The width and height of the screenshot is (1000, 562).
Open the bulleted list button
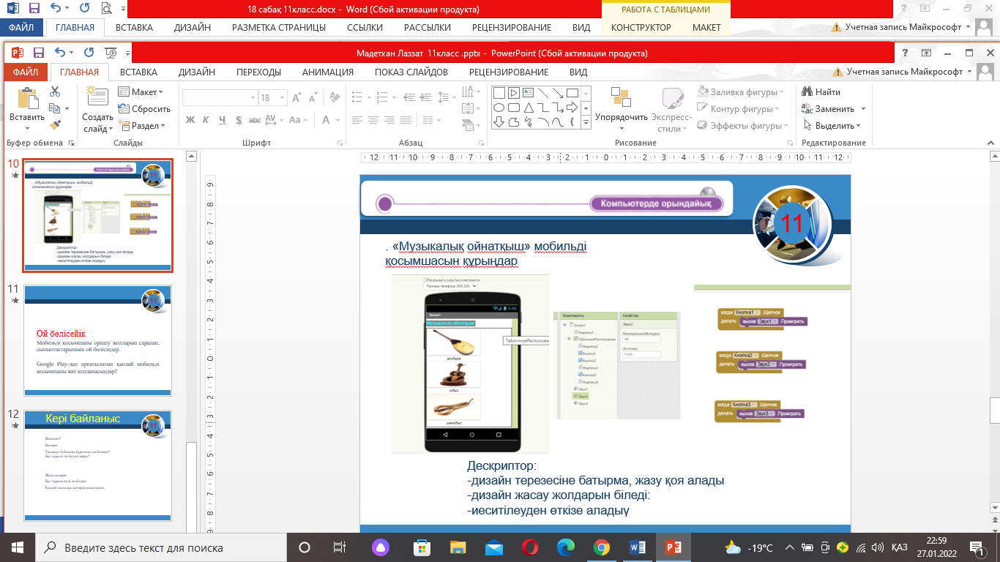[x=359, y=97]
